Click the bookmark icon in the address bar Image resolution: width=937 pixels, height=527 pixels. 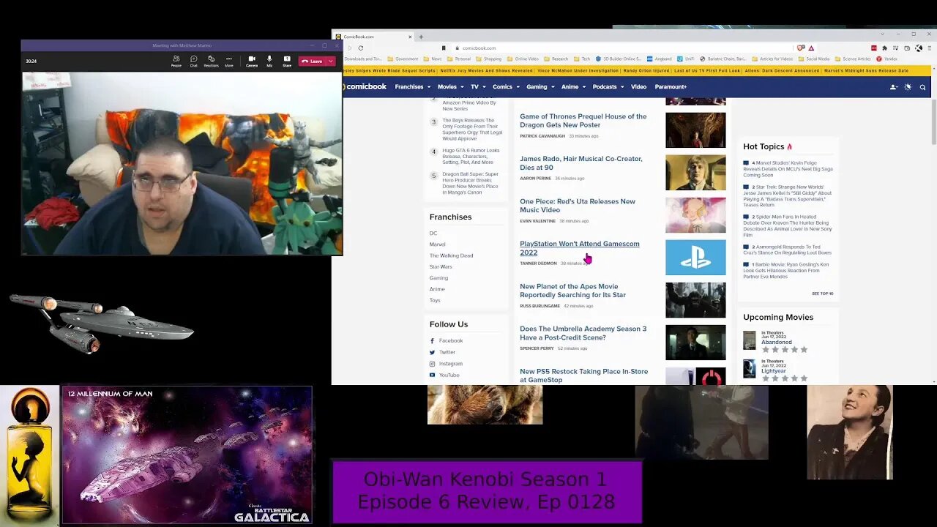pyautogui.click(x=443, y=48)
